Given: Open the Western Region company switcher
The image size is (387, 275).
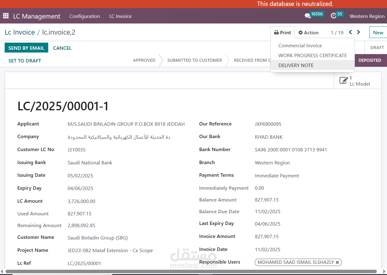Looking at the screenshot, I should coord(367,16).
